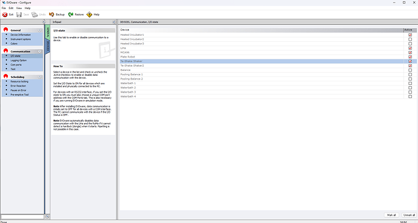
Task: Collapse the Scheduling section chevron
Action: point(40,77)
